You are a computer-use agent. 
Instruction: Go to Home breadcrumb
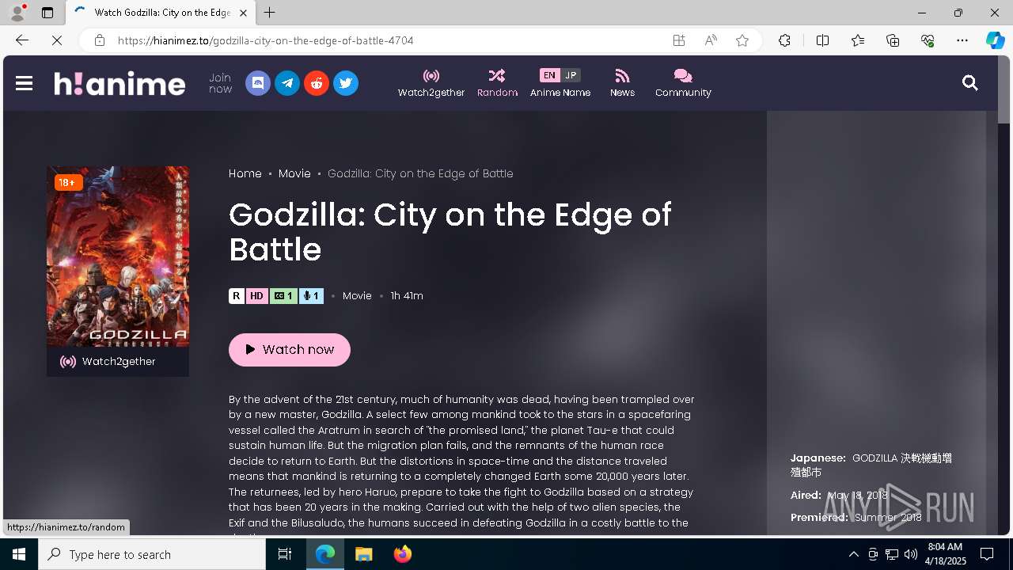(245, 173)
